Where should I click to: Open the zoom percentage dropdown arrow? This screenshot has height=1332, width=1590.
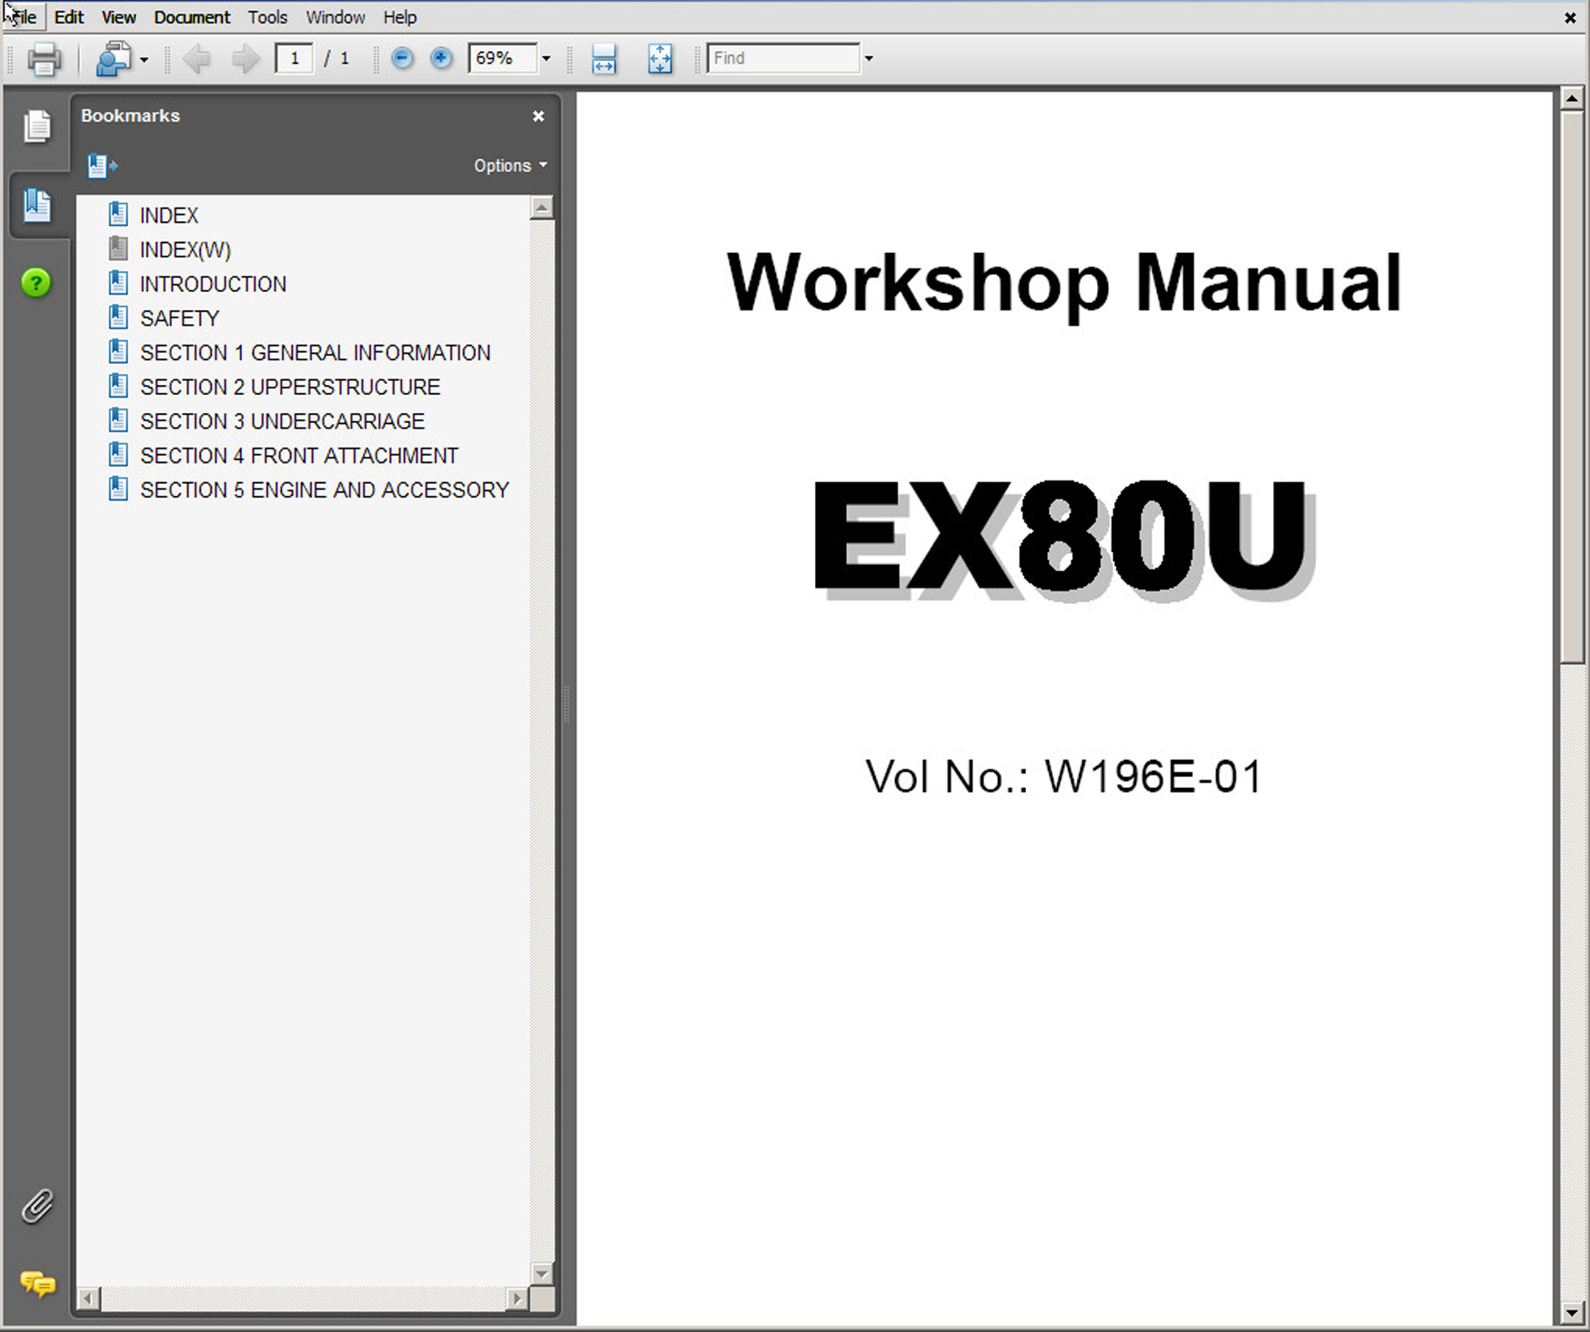[546, 59]
